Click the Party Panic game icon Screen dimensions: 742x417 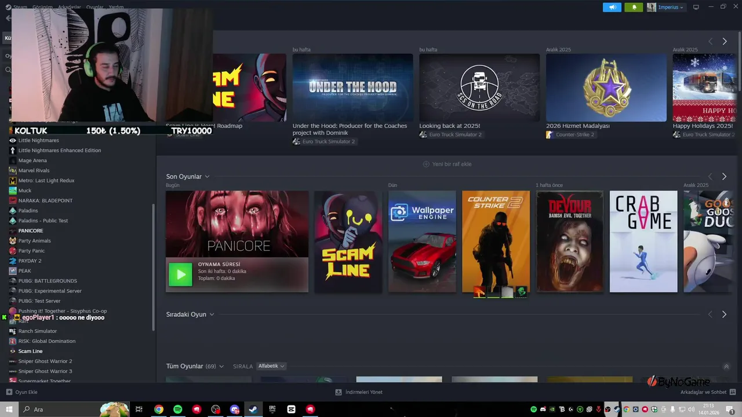coord(13,251)
